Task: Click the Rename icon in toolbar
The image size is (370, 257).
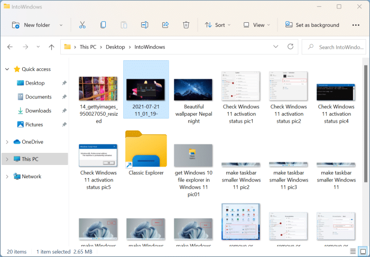Action: [144, 25]
